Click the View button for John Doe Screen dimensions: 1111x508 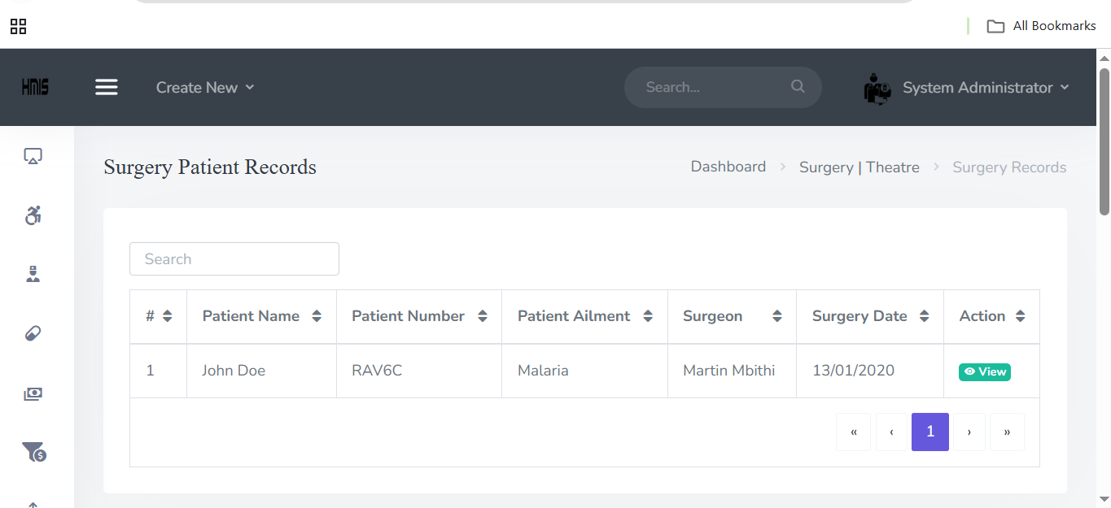pos(984,371)
